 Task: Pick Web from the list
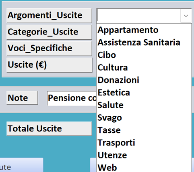144,167
